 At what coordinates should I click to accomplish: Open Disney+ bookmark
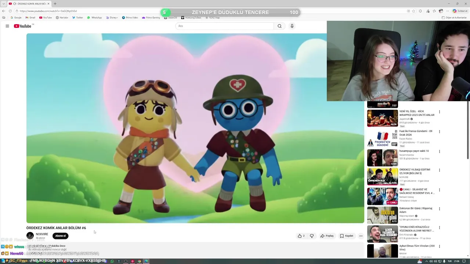point(112,18)
